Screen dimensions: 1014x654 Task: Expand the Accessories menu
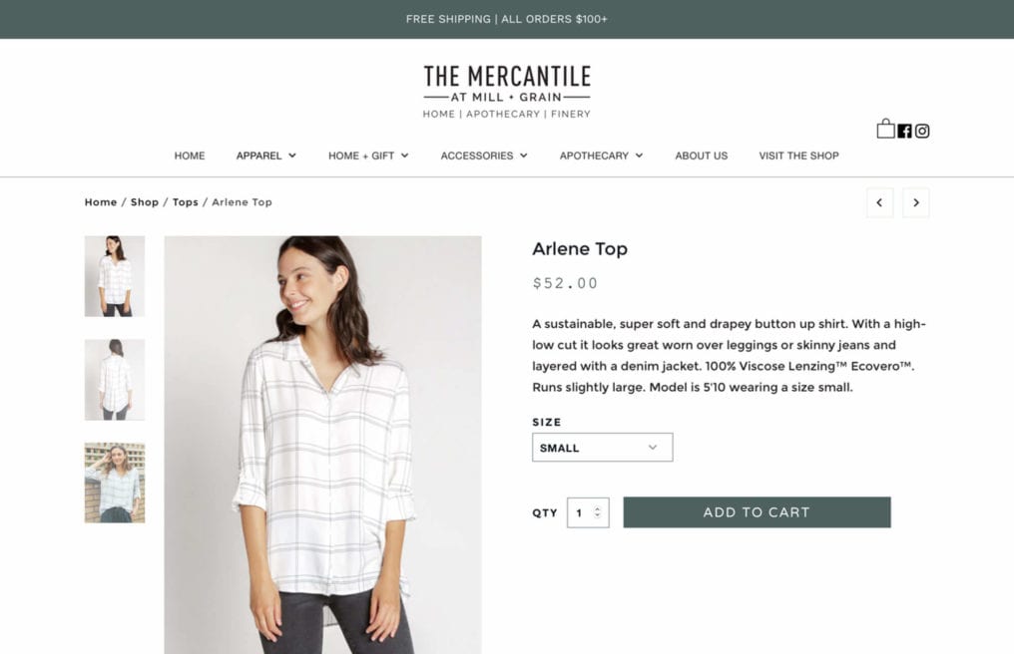484,156
